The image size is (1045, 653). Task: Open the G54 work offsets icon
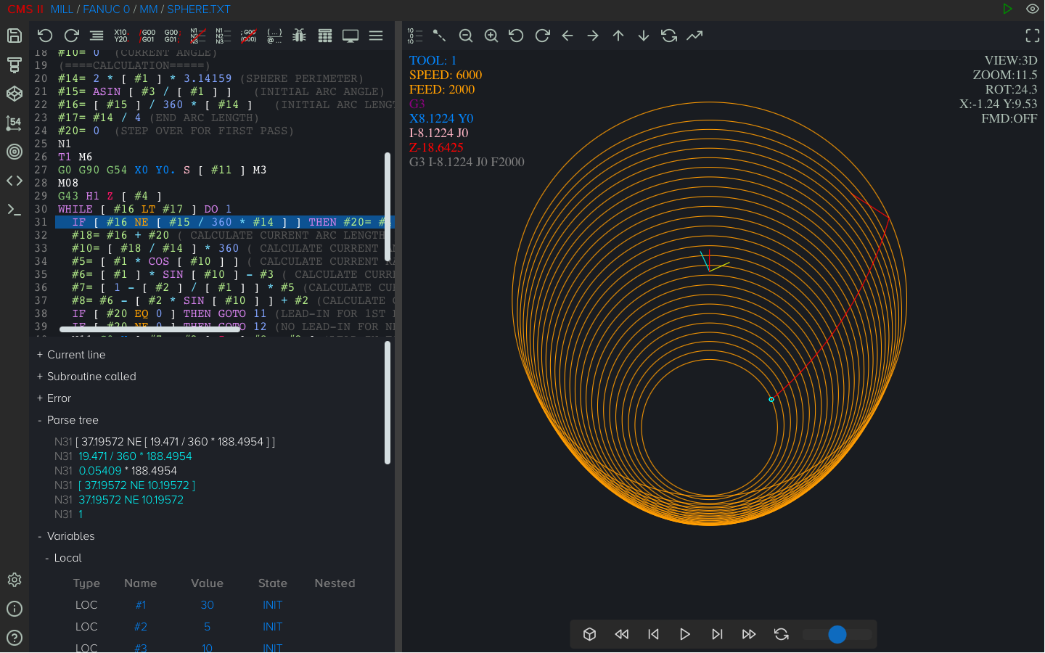(15, 123)
